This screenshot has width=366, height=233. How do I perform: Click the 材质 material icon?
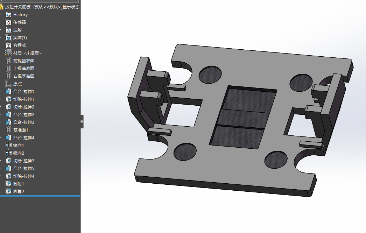point(8,53)
